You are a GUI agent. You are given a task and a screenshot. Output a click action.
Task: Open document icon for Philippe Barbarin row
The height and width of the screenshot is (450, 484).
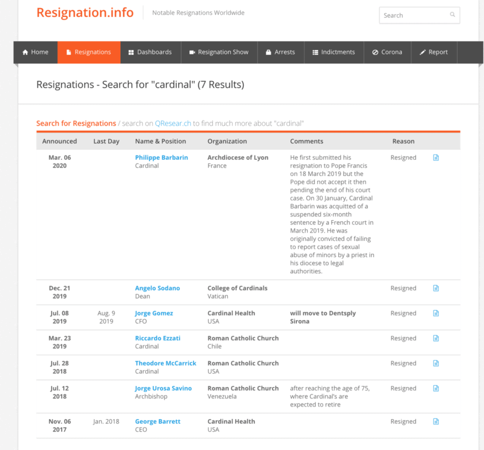[436, 158]
